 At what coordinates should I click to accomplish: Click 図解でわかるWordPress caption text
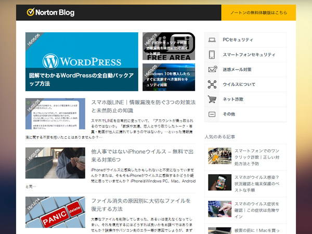(x=81, y=80)
